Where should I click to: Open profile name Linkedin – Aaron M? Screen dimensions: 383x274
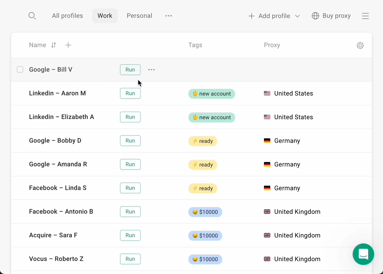(x=58, y=93)
